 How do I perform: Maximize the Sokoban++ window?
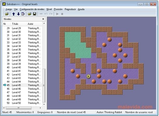tap(147, 4)
